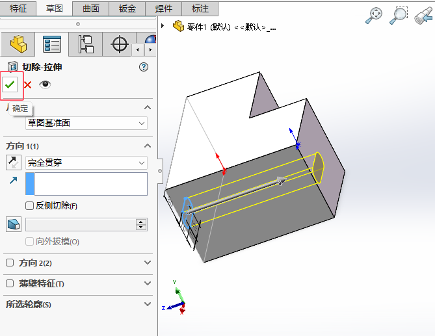Collapse the 方向 1 section

(148, 146)
